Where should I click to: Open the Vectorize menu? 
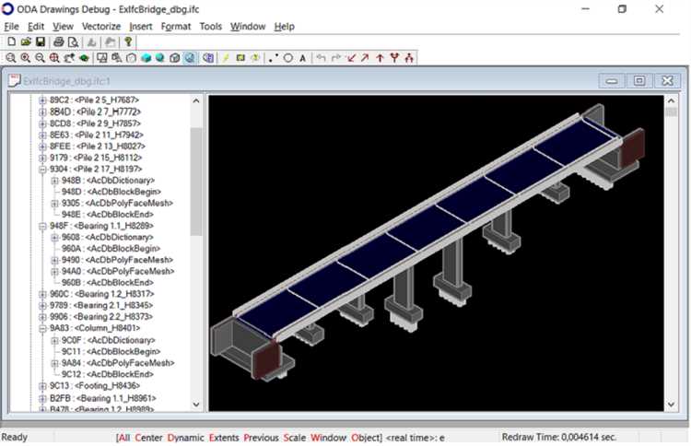point(101,27)
